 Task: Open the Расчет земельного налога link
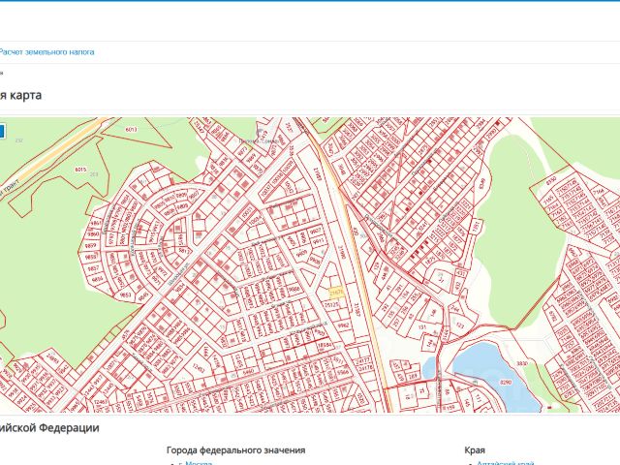(x=46, y=51)
